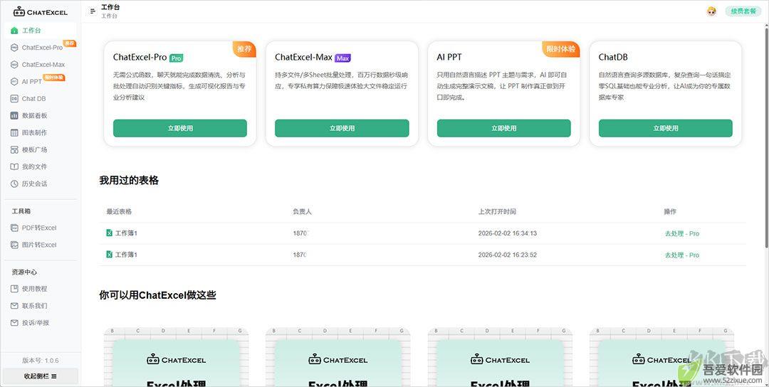The height and width of the screenshot is (387, 769).
Task: Click the purple Max badge on the ChatExcel-Max card
Action: tap(342, 58)
